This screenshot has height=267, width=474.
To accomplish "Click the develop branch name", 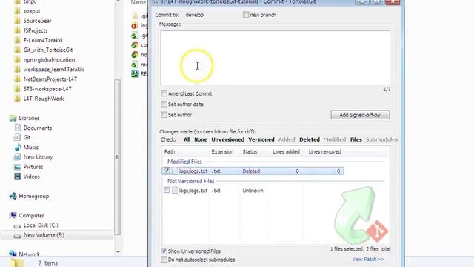I will (194, 15).
